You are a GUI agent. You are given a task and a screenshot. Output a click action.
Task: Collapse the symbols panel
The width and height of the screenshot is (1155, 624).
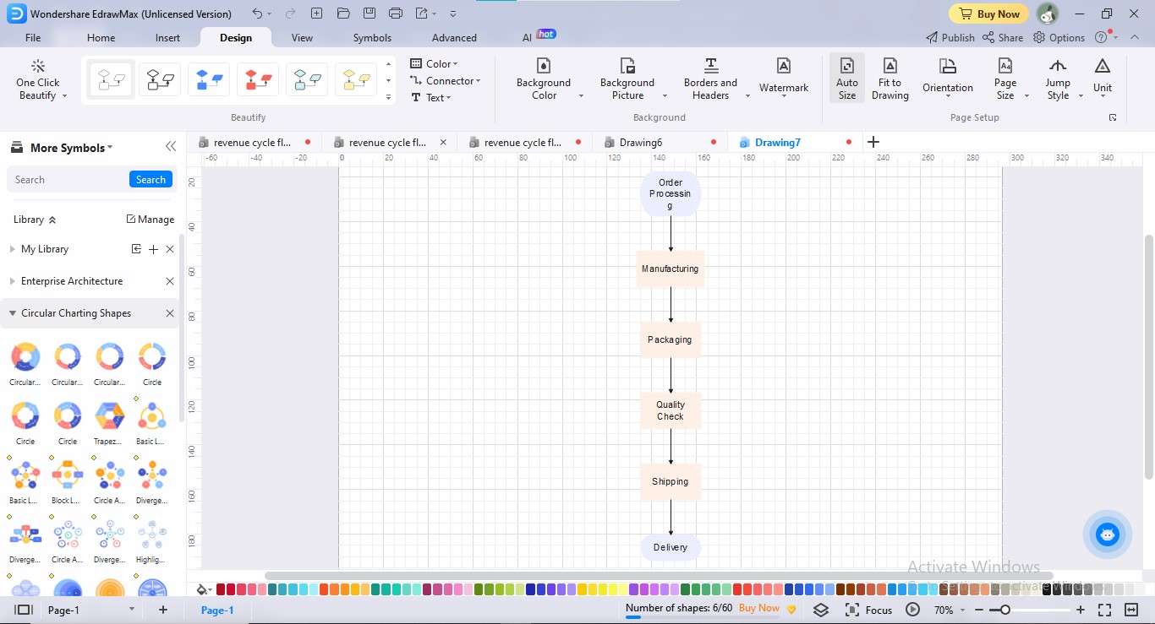(171, 147)
